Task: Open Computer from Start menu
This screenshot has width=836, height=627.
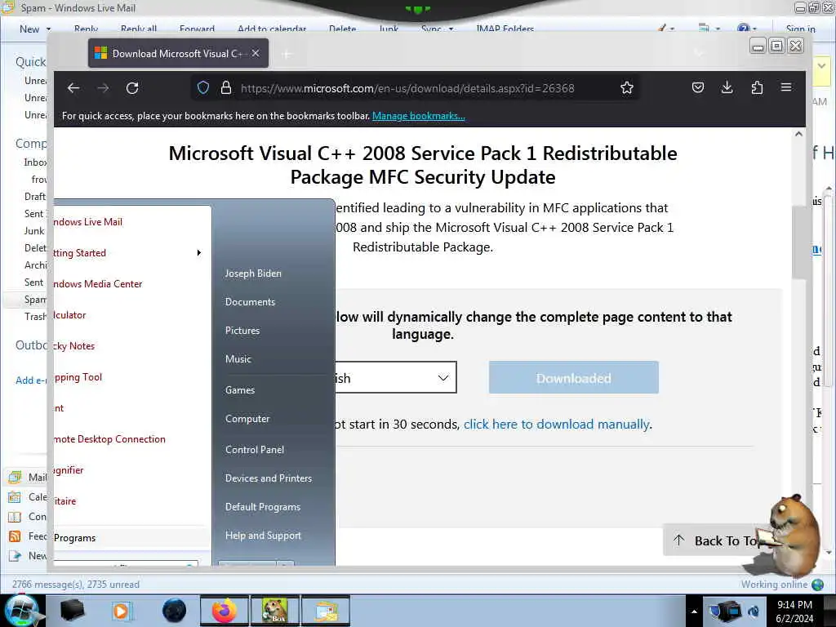Action: [247, 419]
